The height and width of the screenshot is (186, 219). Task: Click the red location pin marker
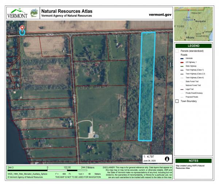tap(22, 28)
